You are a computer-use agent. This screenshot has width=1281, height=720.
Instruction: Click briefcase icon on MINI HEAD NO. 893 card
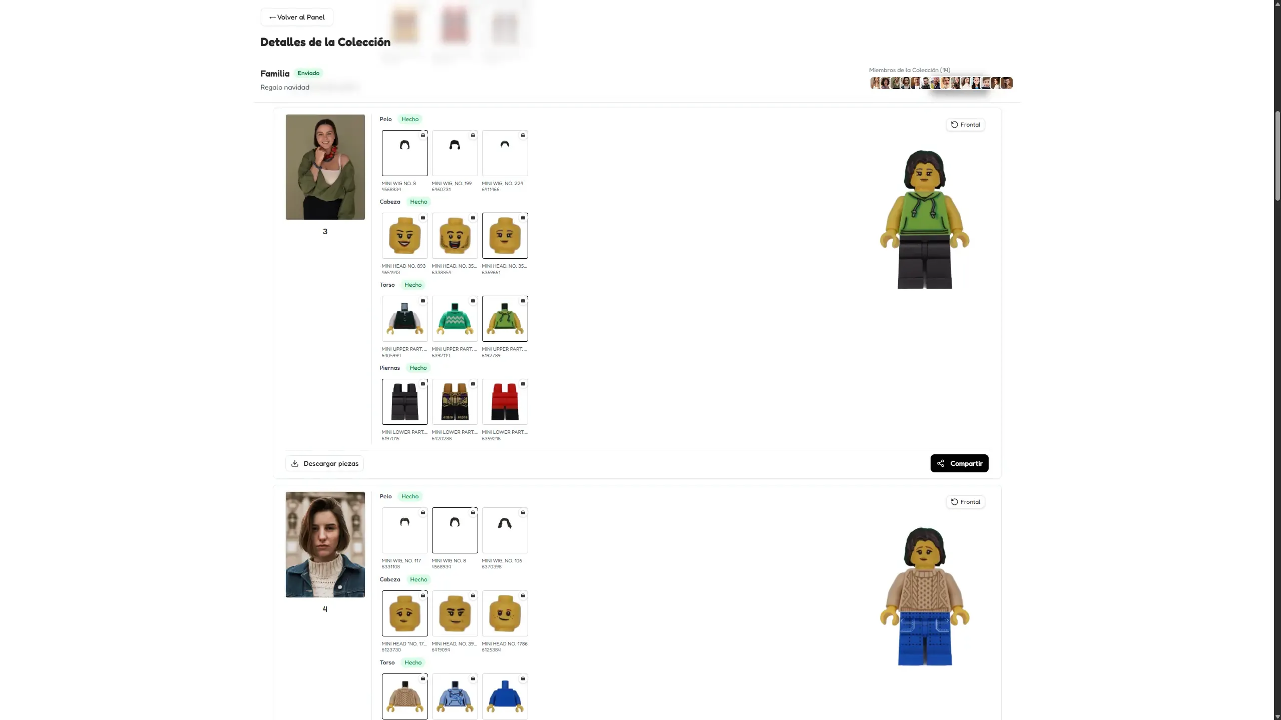422,218
